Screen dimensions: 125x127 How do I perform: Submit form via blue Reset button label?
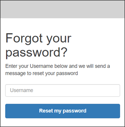click(63, 111)
